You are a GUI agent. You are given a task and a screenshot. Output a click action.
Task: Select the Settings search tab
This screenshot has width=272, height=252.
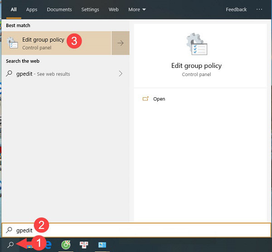coord(90,10)
